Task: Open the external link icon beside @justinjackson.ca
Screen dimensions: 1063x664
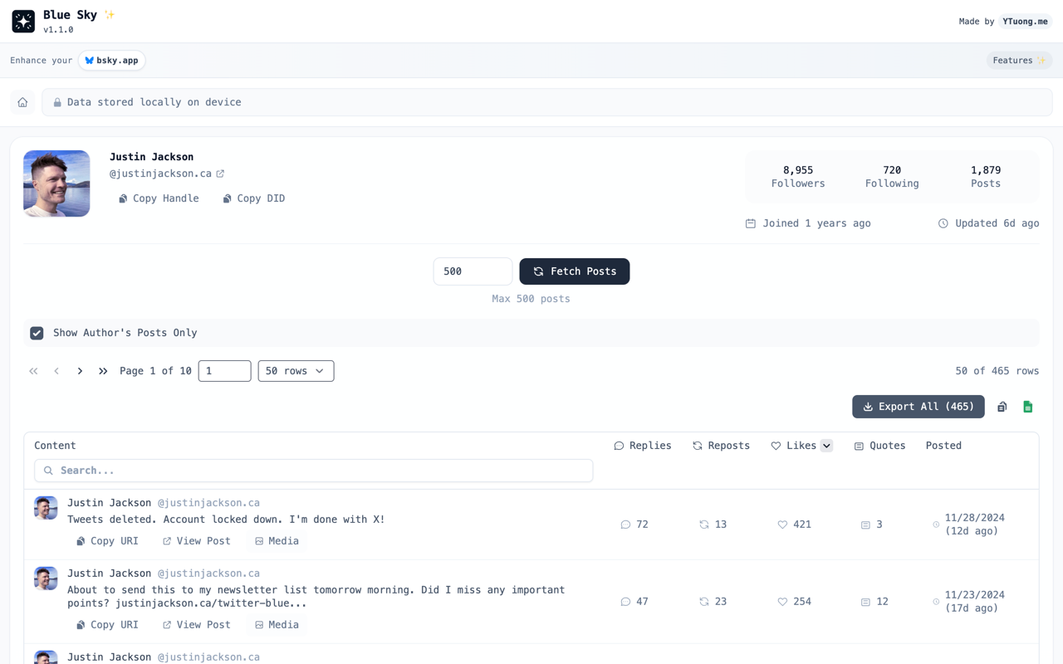Action: (220, 173)
